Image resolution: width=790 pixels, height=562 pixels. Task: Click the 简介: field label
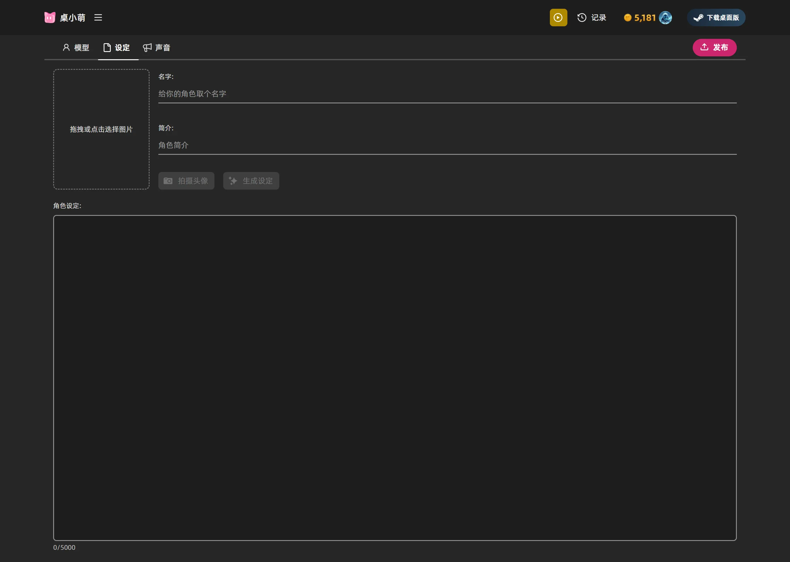click(x=166, y=128)
